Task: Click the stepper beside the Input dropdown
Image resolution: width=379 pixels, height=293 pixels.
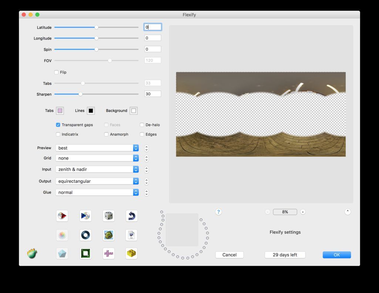Action: 147,170
